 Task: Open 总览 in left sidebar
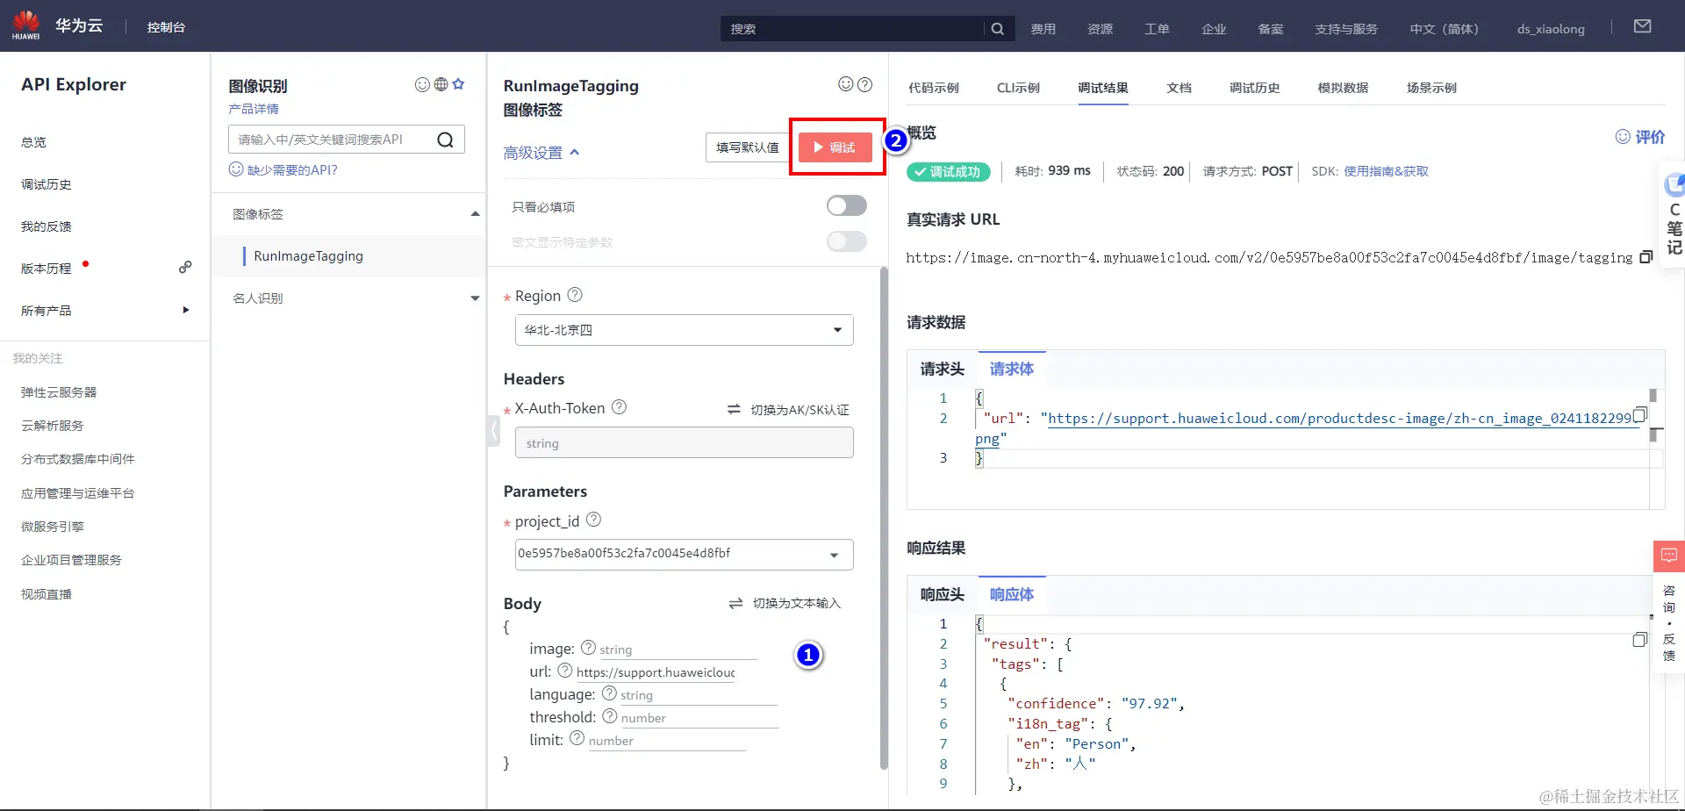33,142
